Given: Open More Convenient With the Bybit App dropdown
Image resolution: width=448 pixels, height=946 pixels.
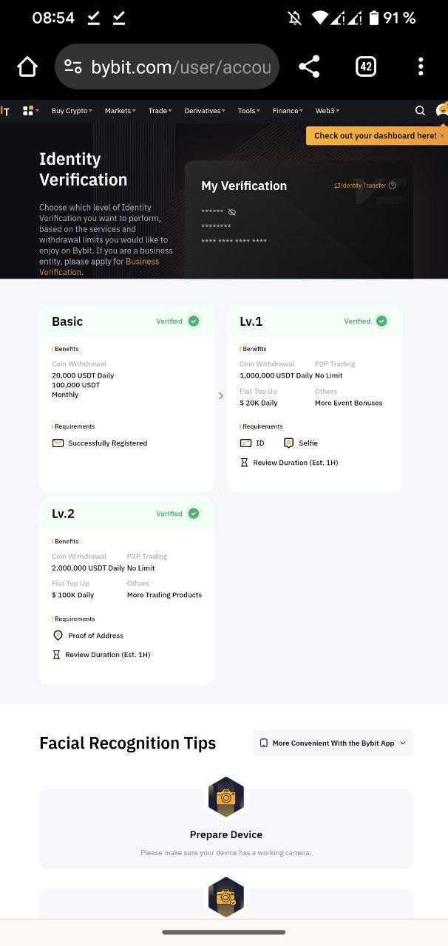Looking at the screenshot, I should (333, 743).
